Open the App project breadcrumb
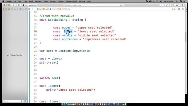 pyautogui.click(x=39, y=9)
